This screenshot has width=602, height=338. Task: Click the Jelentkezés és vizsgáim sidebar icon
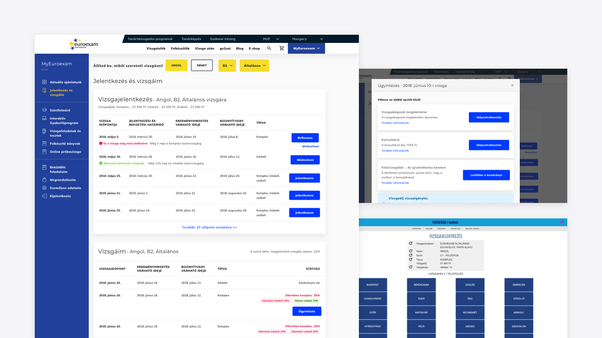[x=44, y=90]
